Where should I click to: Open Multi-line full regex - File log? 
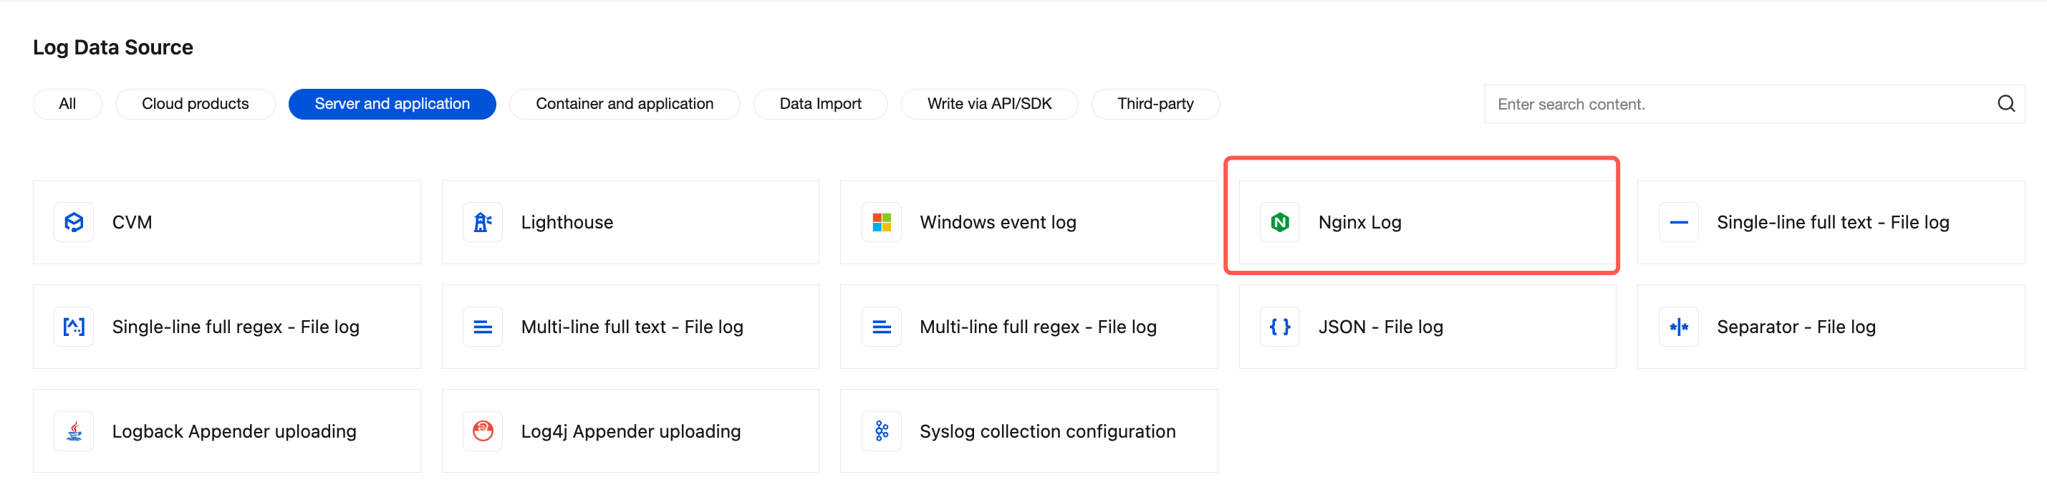pyautogui.click(x=1037, y=327)
